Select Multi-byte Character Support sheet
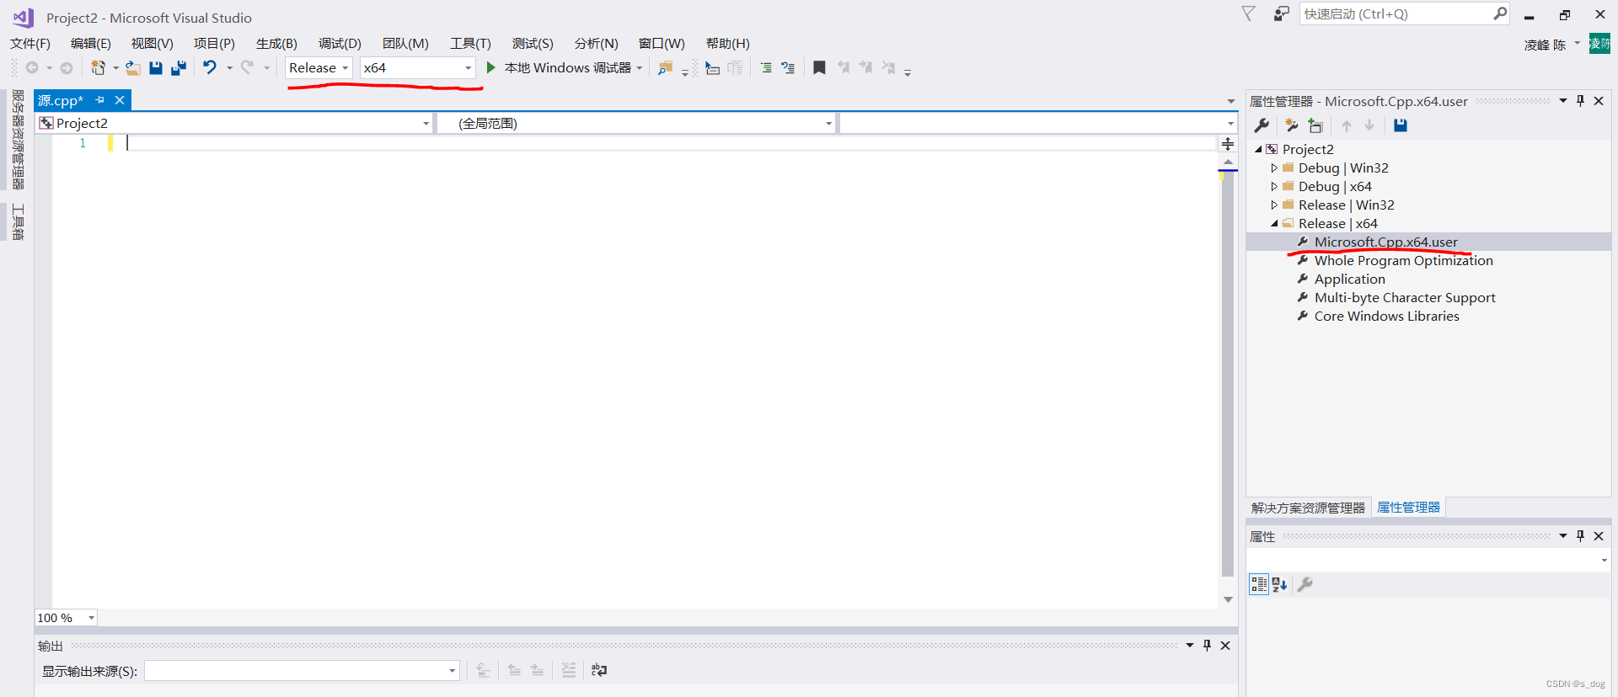Viewport: 1618px width, 697px height. 1405,298
